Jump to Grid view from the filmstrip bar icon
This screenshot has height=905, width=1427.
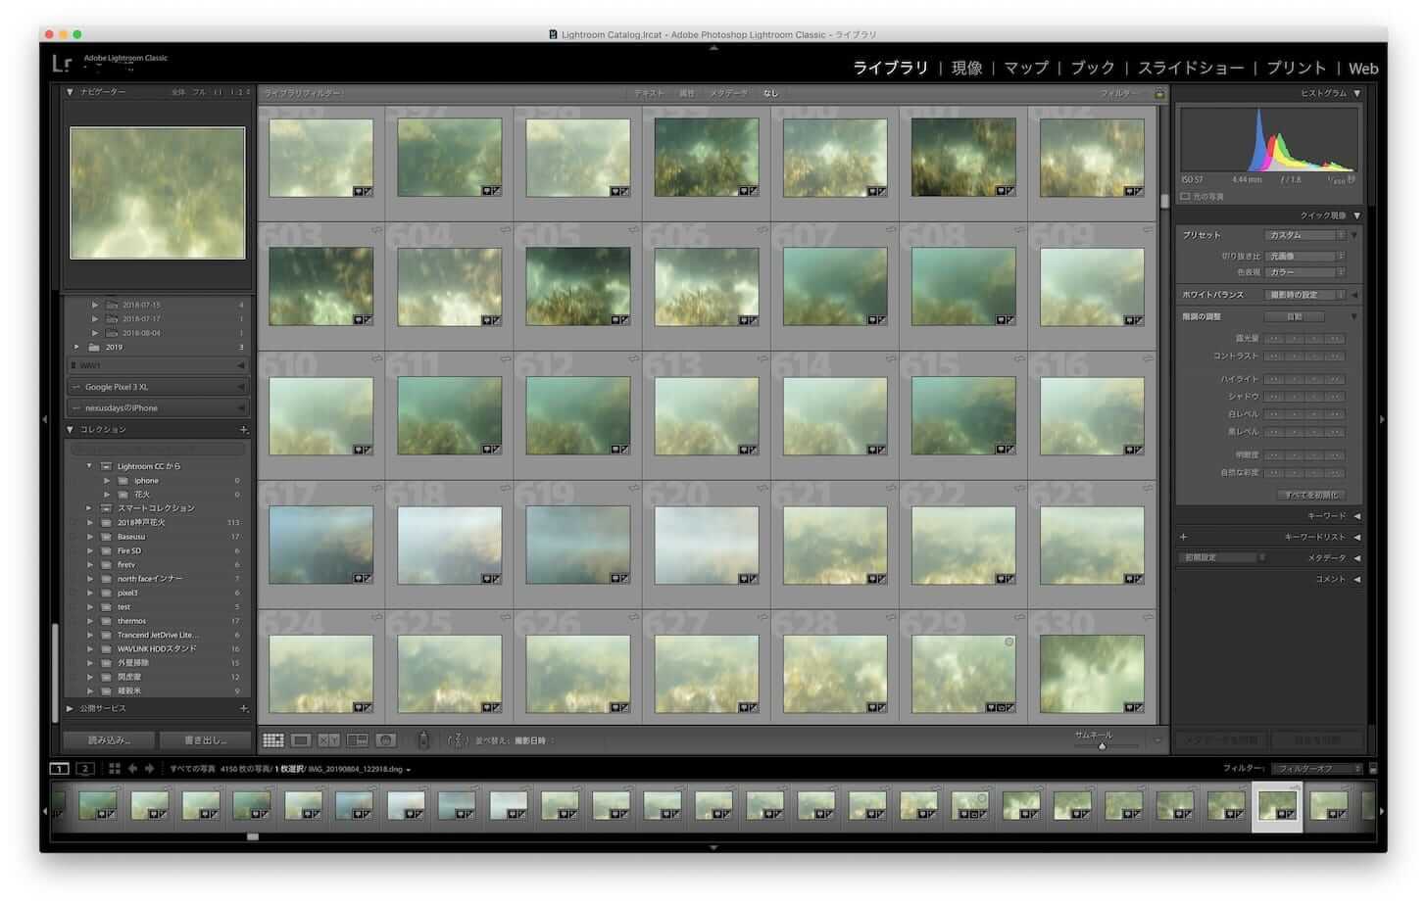(115, 769)
